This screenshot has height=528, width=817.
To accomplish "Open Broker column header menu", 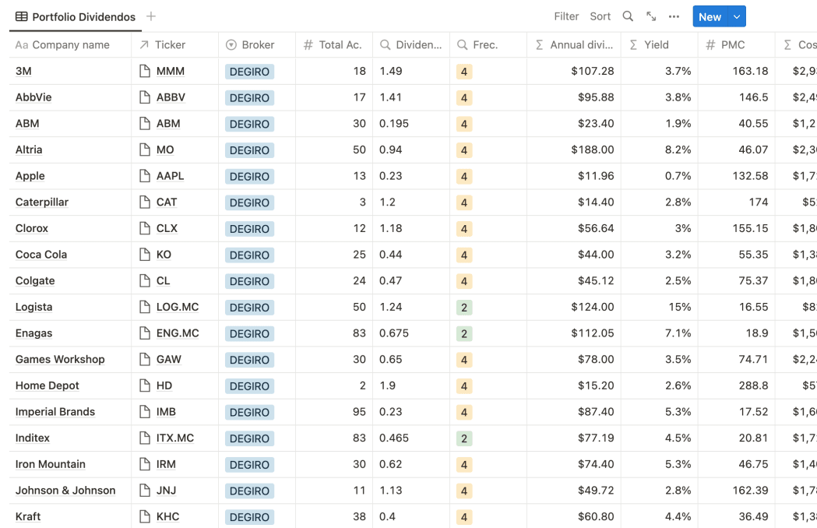I will click(x=257, y=45).
